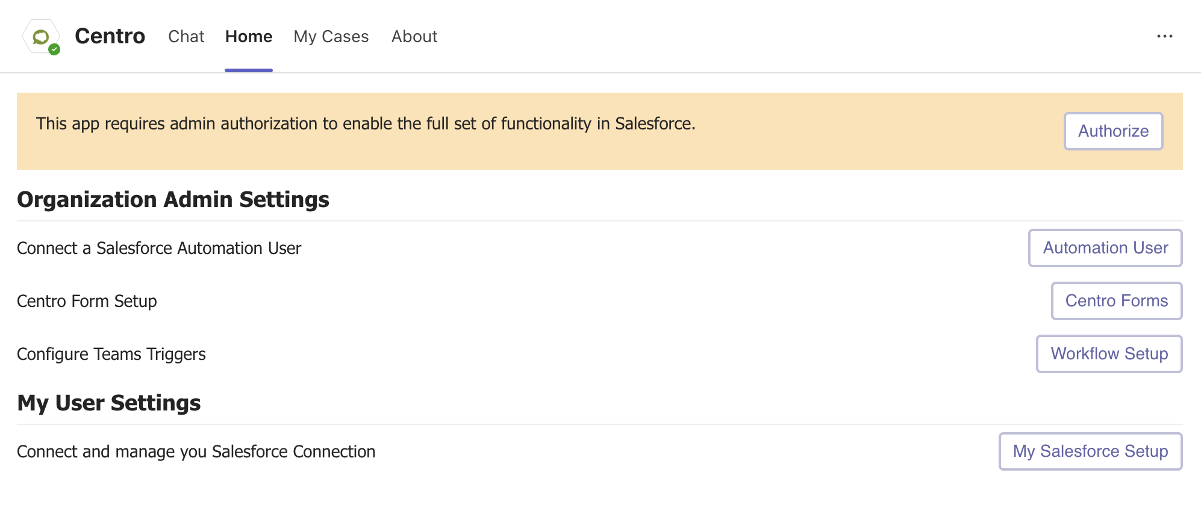Click the Centro app title text

coord(110,36)
